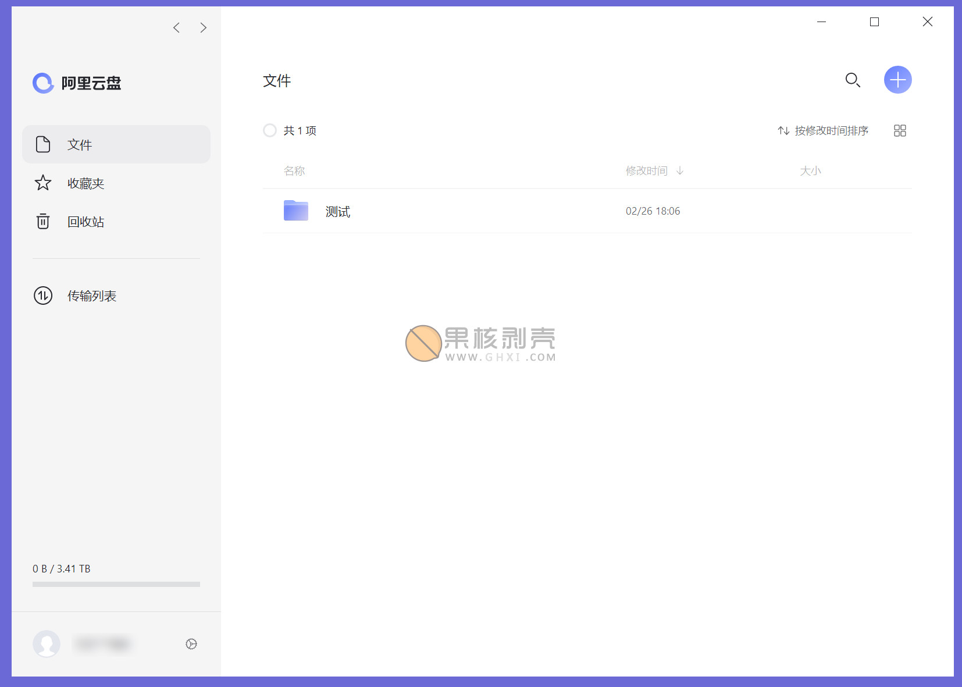Click the 测试 folder icon
962x687 pixels.
[296, 211]
